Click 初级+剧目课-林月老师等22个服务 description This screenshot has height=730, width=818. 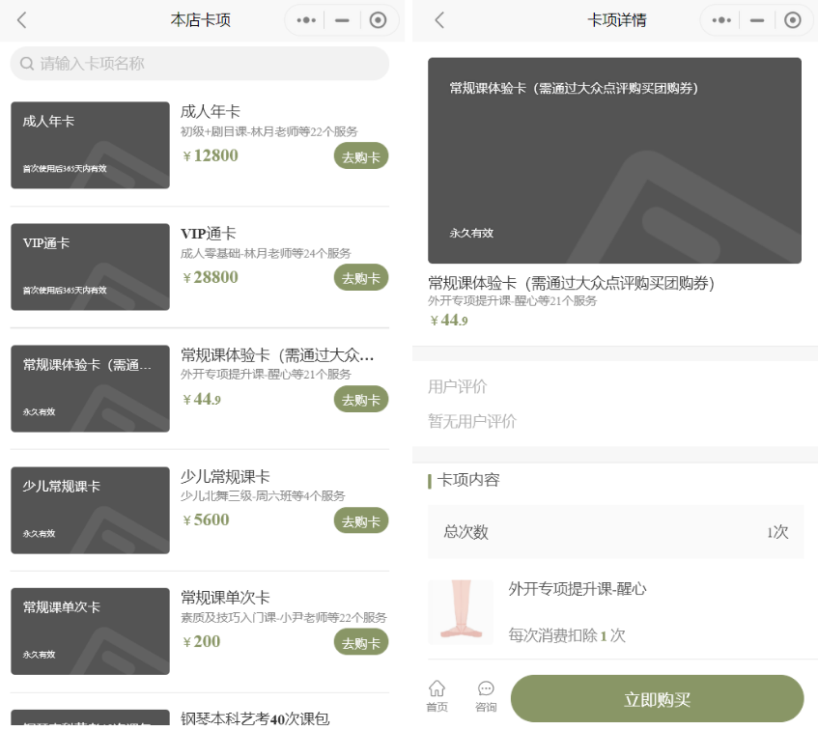coord(269,131)
